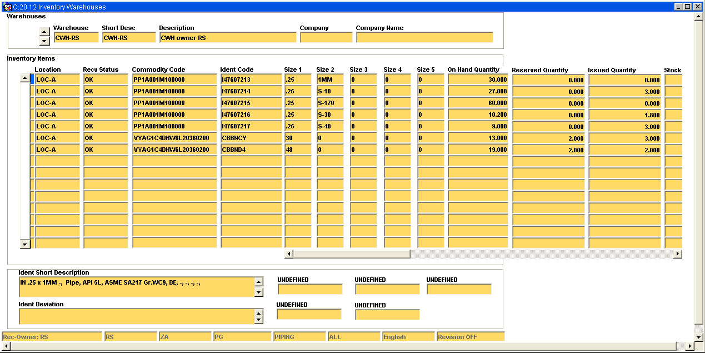The height and width of the screenshot is (353, 705).
Task: Maximize the Inventory Warehouses window
Action: pyautogui.click(x=688, y=7)
